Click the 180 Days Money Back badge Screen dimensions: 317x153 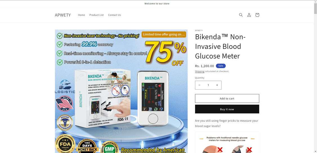pyautogui.click(x=87, y=146)
